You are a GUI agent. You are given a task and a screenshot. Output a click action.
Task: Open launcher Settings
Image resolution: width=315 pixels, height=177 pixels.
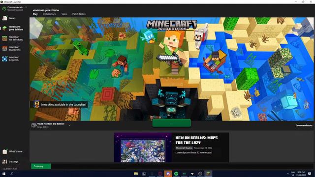pos(14,162)
